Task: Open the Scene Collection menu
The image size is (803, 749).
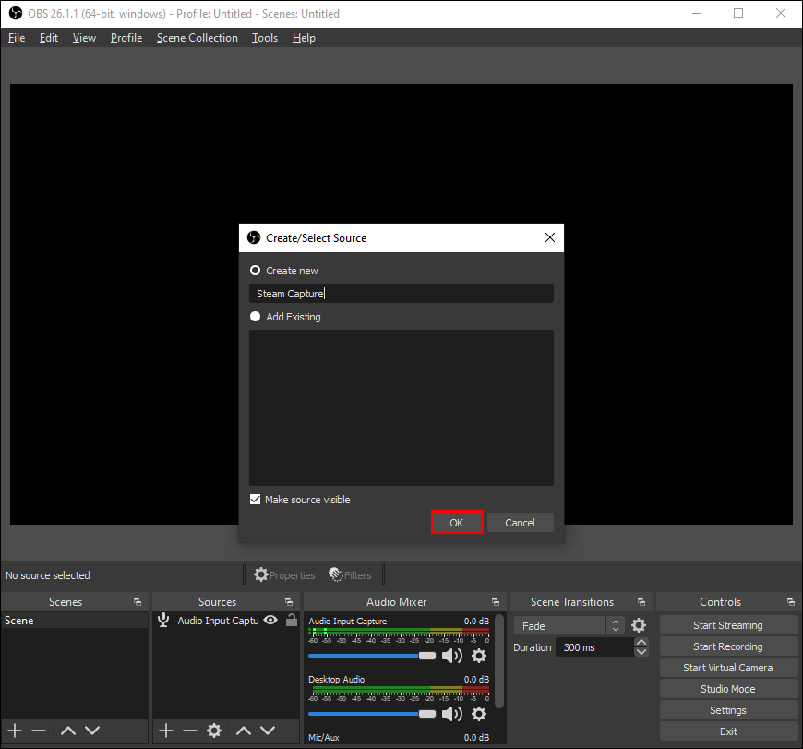Action: tap(197, 38)
